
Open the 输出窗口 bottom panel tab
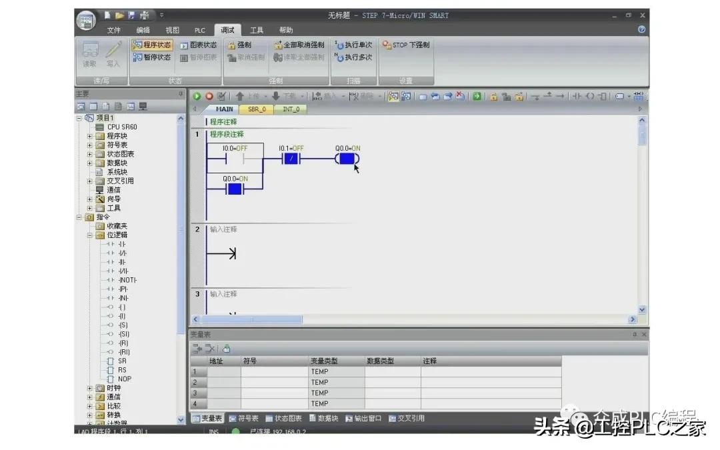tap(364, 418)
